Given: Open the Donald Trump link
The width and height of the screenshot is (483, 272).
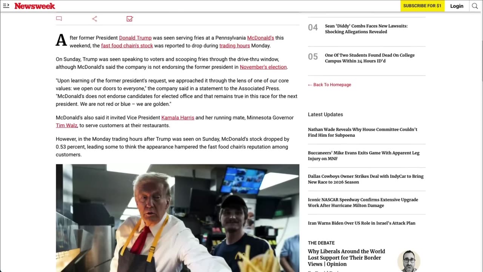Looking at the screenshot, I should pyautogui.click(x=135, y=38).
